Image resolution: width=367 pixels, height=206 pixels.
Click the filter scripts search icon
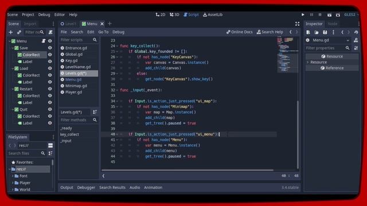click(x=95, y=40)
